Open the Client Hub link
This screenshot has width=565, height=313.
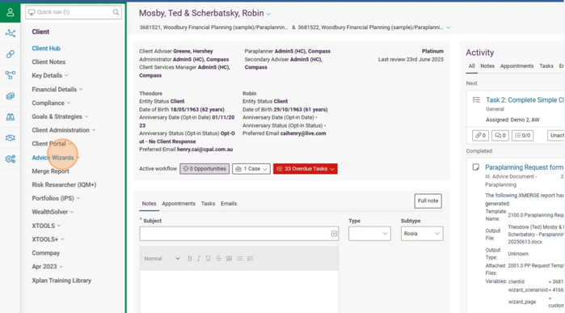tap(46, 49)
